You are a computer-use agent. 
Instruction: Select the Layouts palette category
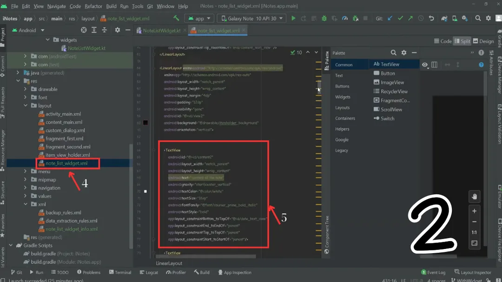pyautogui.click(x=343, y=108)
